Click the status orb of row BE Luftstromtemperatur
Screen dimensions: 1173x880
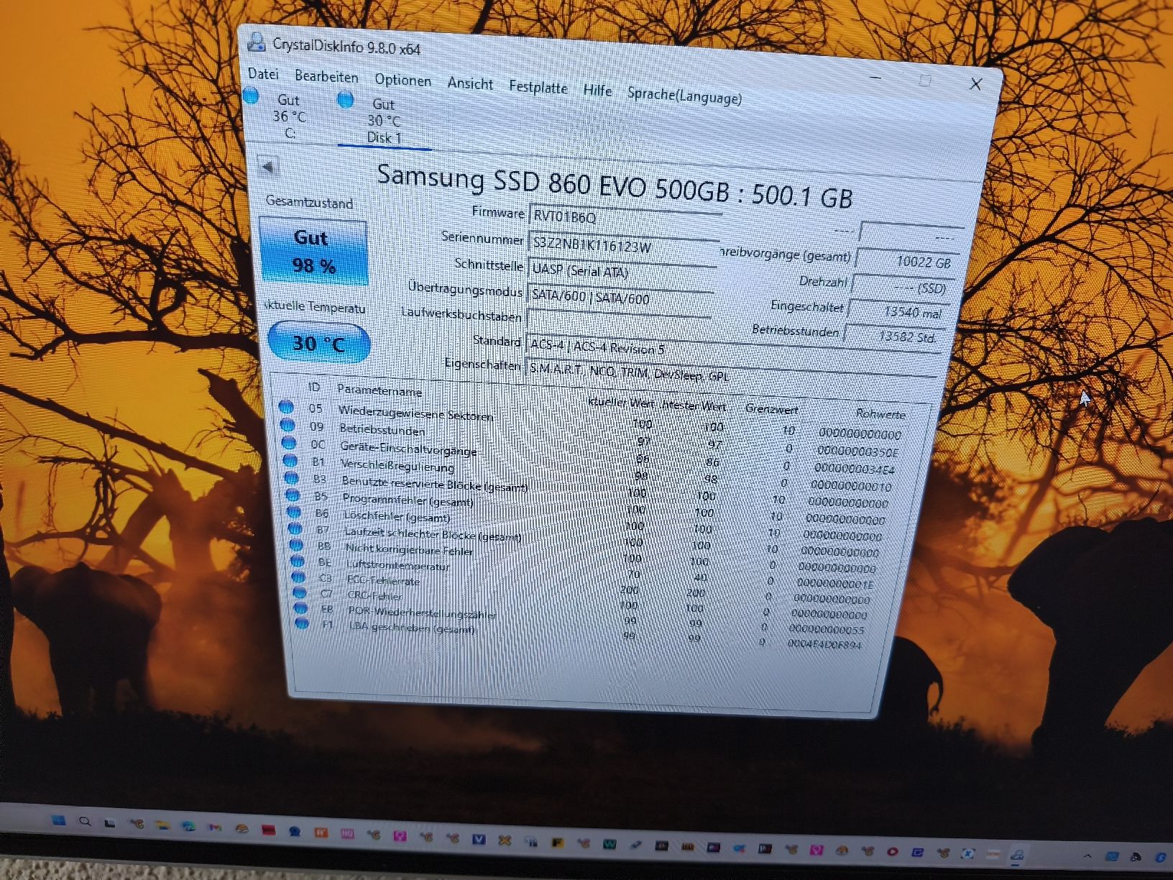click(x=298, y=561)
